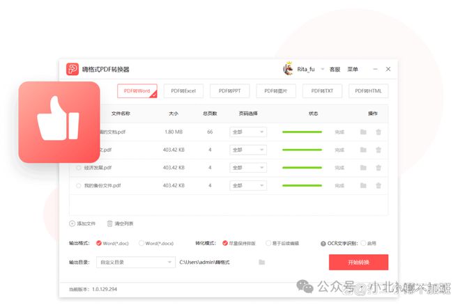Click the 文件名称 column header
460x305 pixels.
121,114
